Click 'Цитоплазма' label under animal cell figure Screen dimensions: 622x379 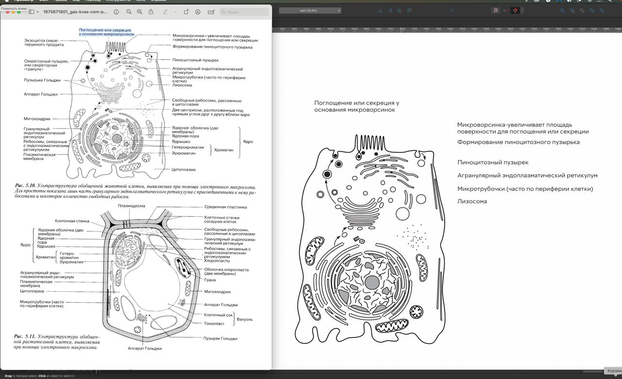(184, 170)
